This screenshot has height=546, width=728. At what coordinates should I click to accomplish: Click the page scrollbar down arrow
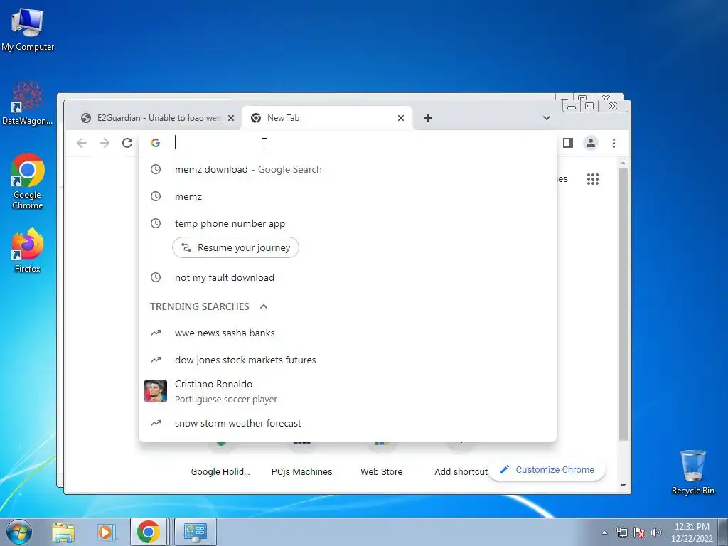623,486
